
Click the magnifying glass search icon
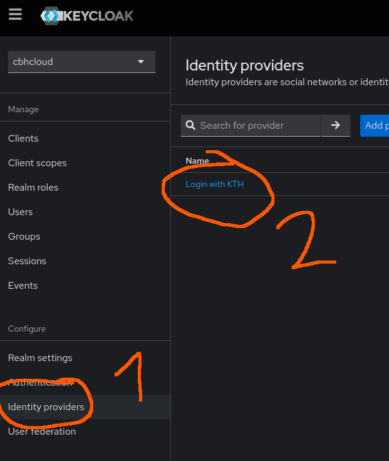click(191, 125)
